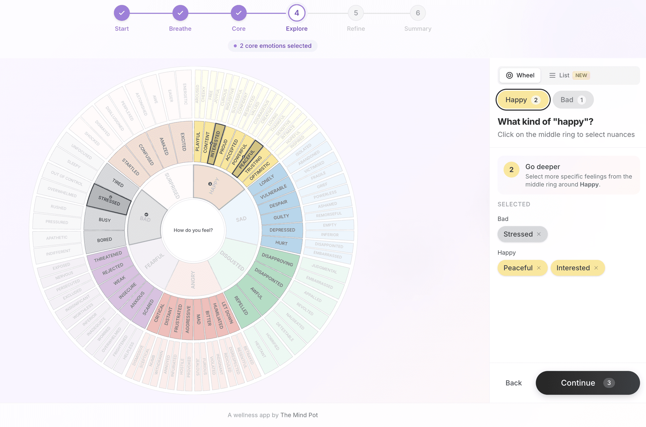646x427 pixels.
Task: Select the DISGUSTED core segment
Action: (232, 260)
